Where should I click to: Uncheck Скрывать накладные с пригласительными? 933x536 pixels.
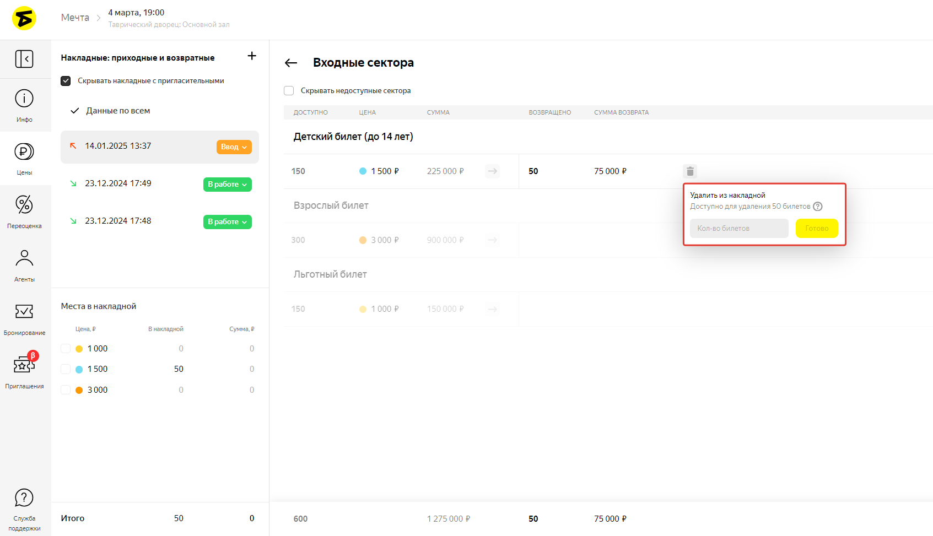tap(66, 81)
